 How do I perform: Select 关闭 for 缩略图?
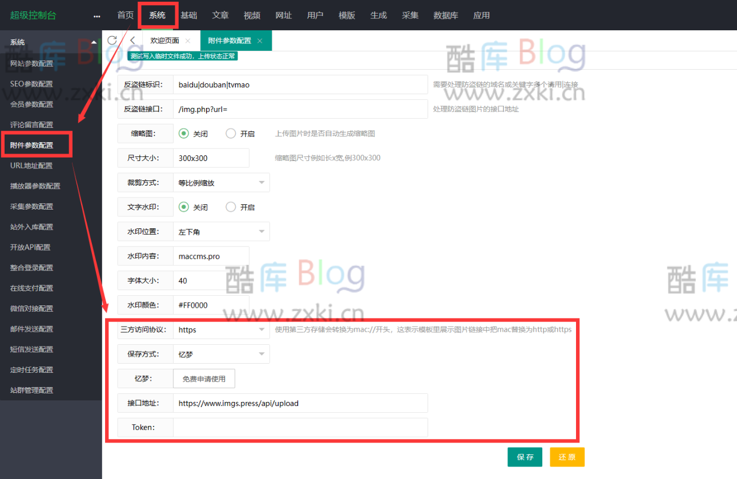(x=183, y=133)
